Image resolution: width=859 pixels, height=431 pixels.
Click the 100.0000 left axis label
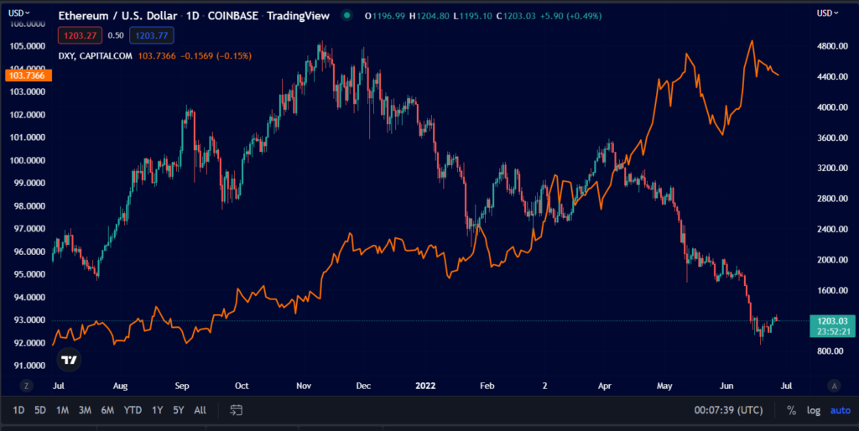click(x=28, y=161)
